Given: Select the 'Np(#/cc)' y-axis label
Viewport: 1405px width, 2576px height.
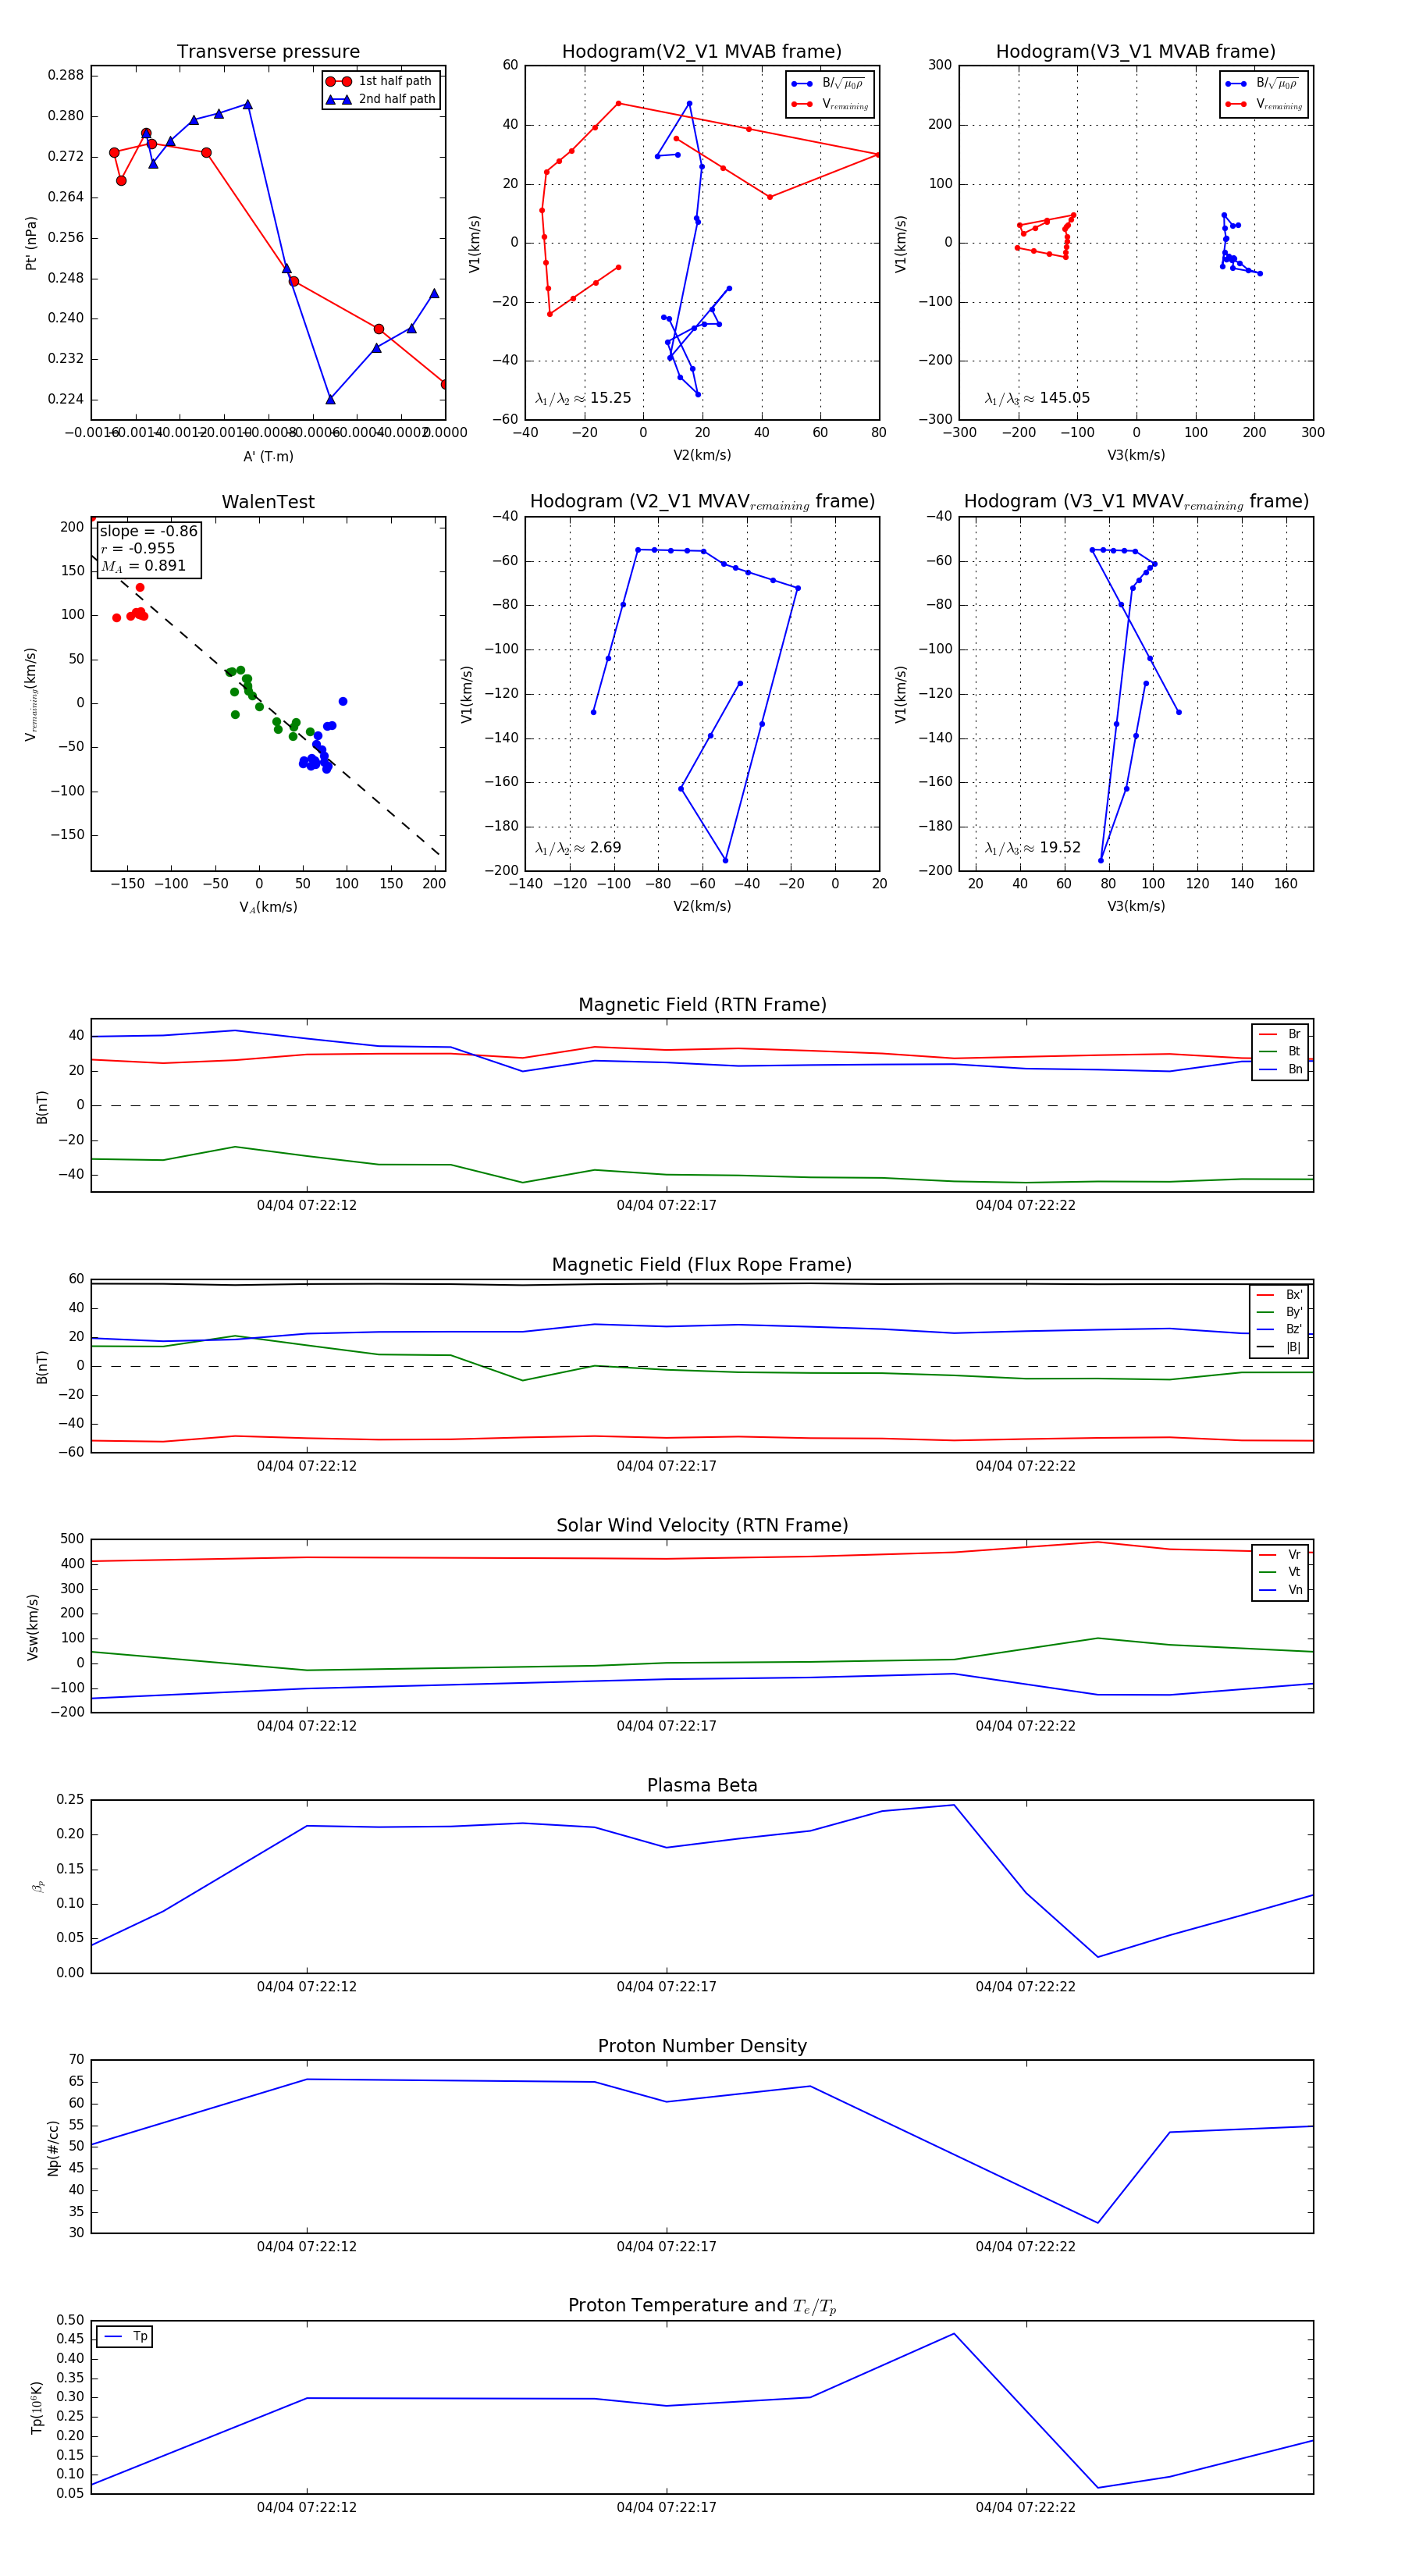Looking at the screenshot, I should click(53, 2147).
